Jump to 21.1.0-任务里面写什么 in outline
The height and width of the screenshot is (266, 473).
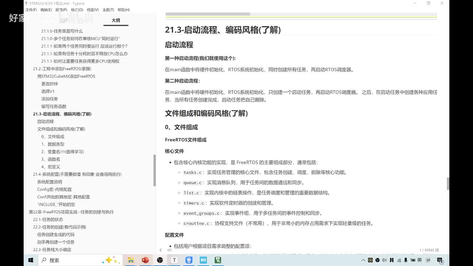pyautogui.click(x=62, y=31)
